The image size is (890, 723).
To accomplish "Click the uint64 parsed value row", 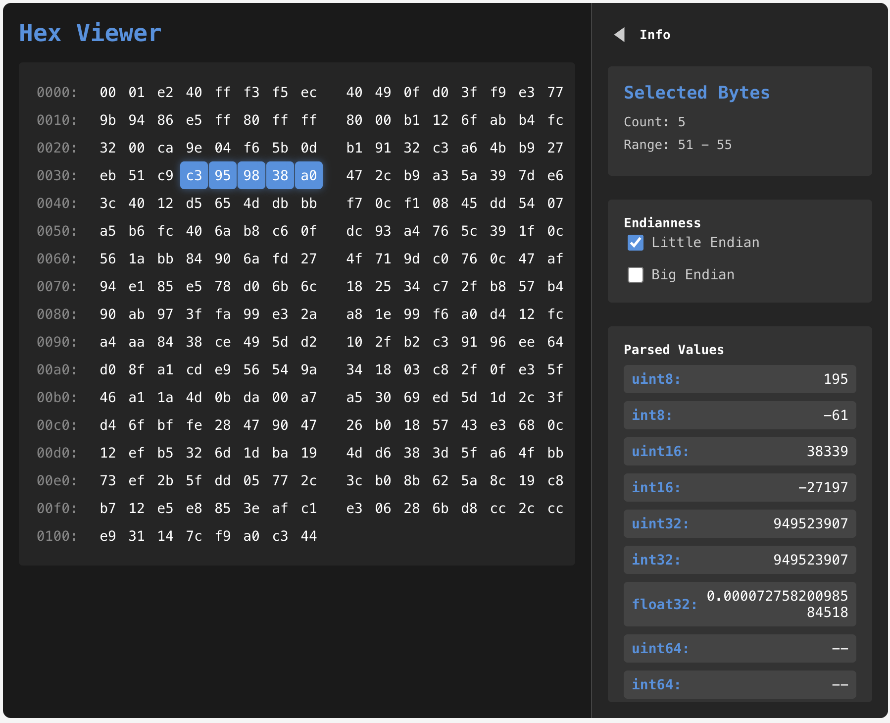I will [740, 649].
